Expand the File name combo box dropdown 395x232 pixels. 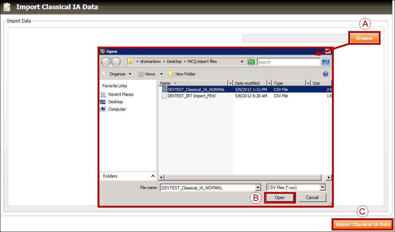[x=258, y=188]
